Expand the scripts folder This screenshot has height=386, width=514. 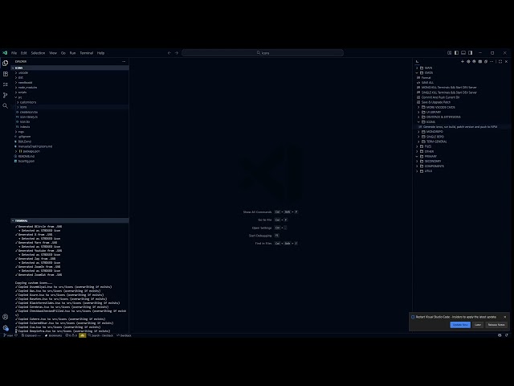pos(22,92)
